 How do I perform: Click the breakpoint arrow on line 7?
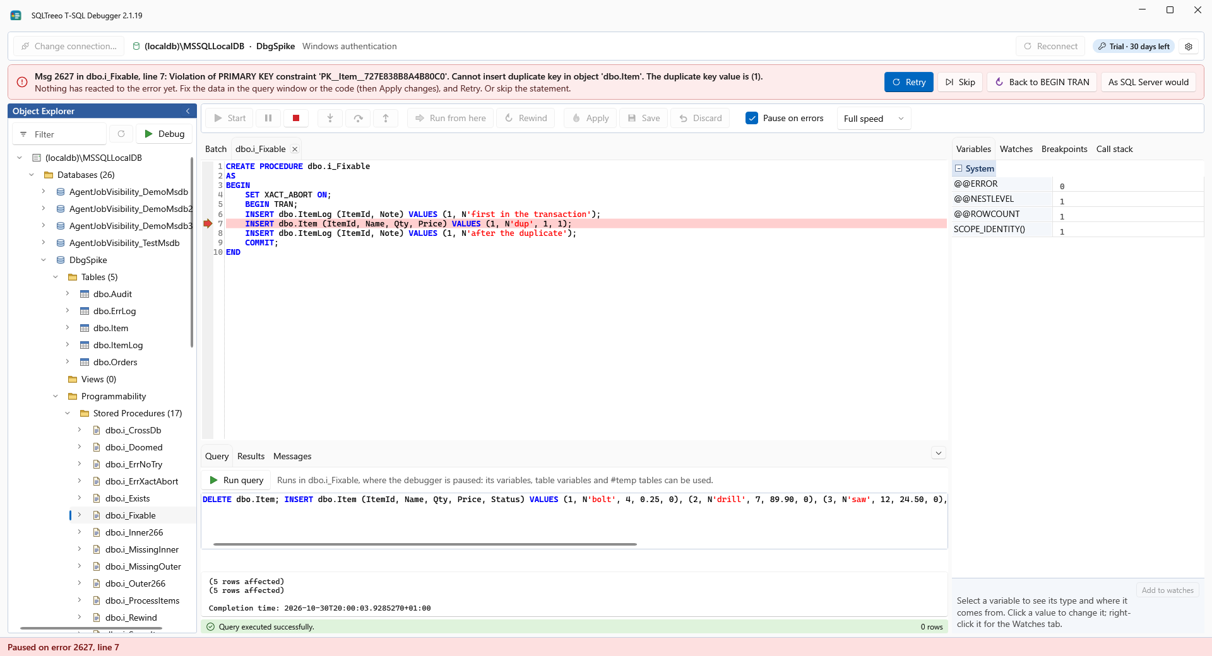(208, 224)
